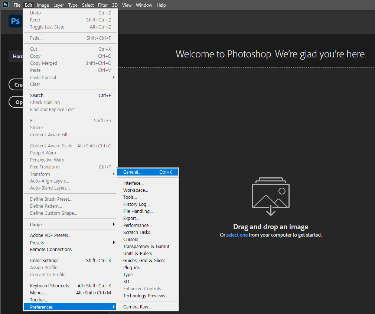This screenshot has width=375, height=314.
Task: Expand the Preferences submenu arrow
Action: pyautogui.click(x=114, y=307)
